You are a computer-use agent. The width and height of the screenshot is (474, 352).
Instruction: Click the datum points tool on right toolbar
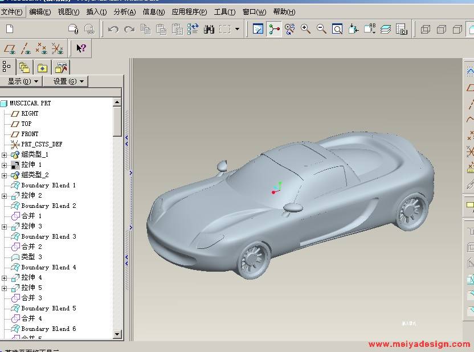tap(470, 135)
